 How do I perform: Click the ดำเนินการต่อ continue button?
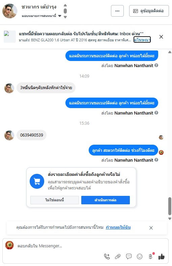(106, 200)
